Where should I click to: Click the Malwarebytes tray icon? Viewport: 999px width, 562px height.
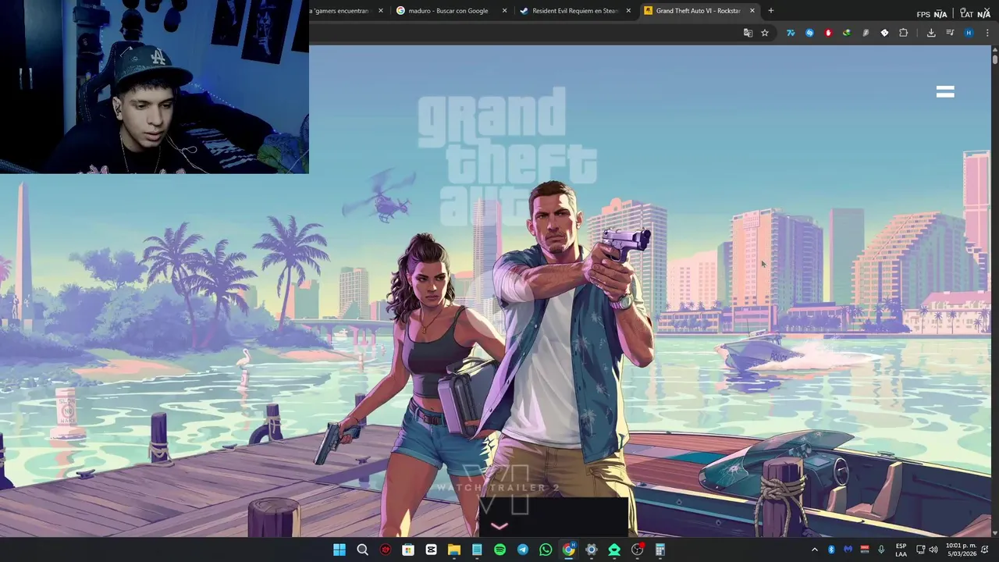(848, 550)
